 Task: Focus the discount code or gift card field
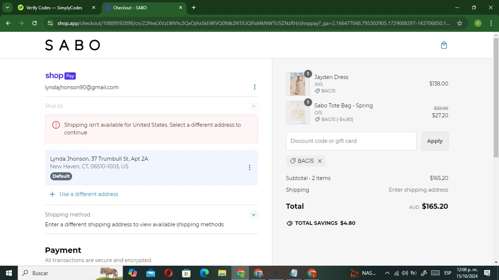(351, 141)
